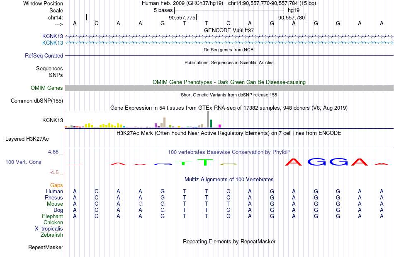Click the 90,557,775 coordinate marker
The height and width of the screenshot is (257, 394).
click(x=182, y=17)
